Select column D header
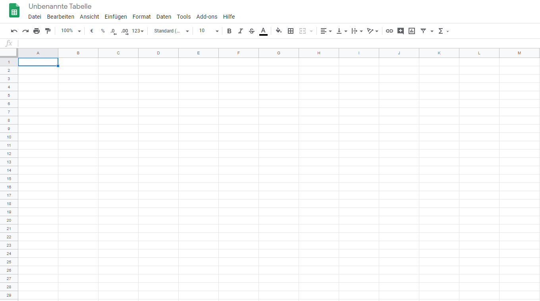The height and width of the screenshot is (301, 540). [158, 53]
